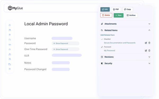159x99 pixels.
Task: Click the Attachments paperclip icon
Action: click(x=102, y=24)
